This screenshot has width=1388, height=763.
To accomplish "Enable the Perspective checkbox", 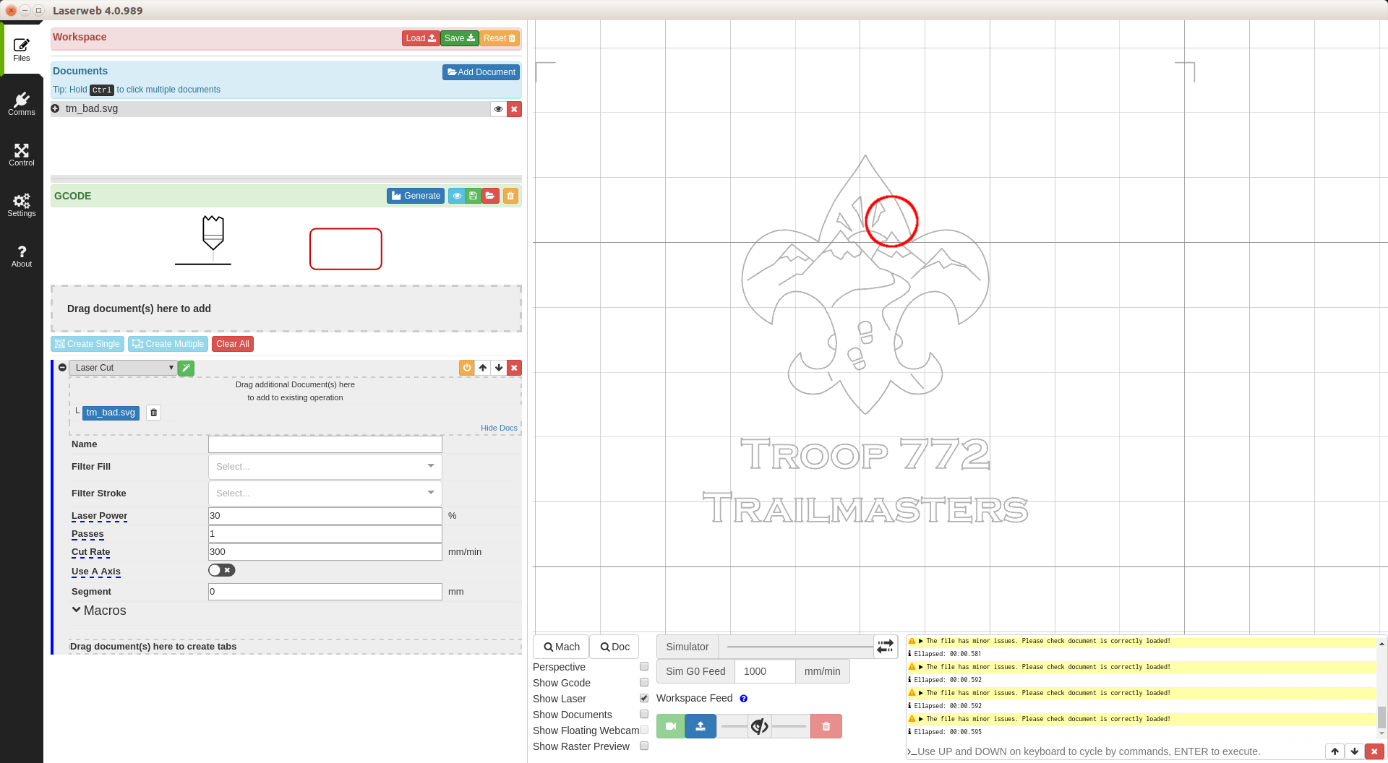I will 644,666.
